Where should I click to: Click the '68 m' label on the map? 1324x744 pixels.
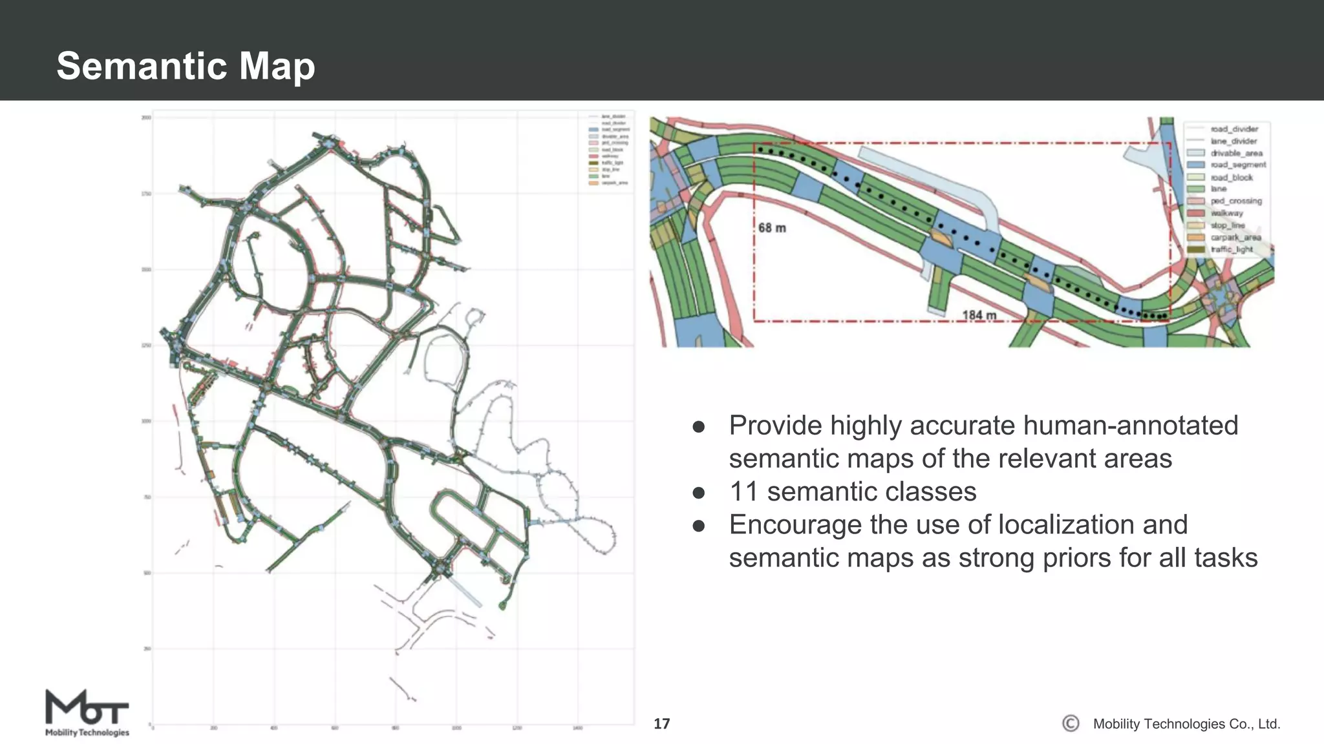tap(772, 228)
